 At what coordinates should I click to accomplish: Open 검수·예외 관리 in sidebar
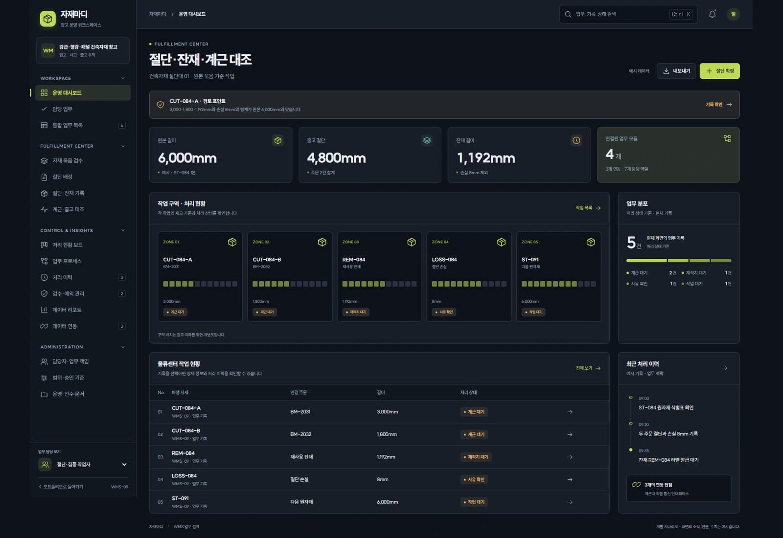(x=83, y=294)
